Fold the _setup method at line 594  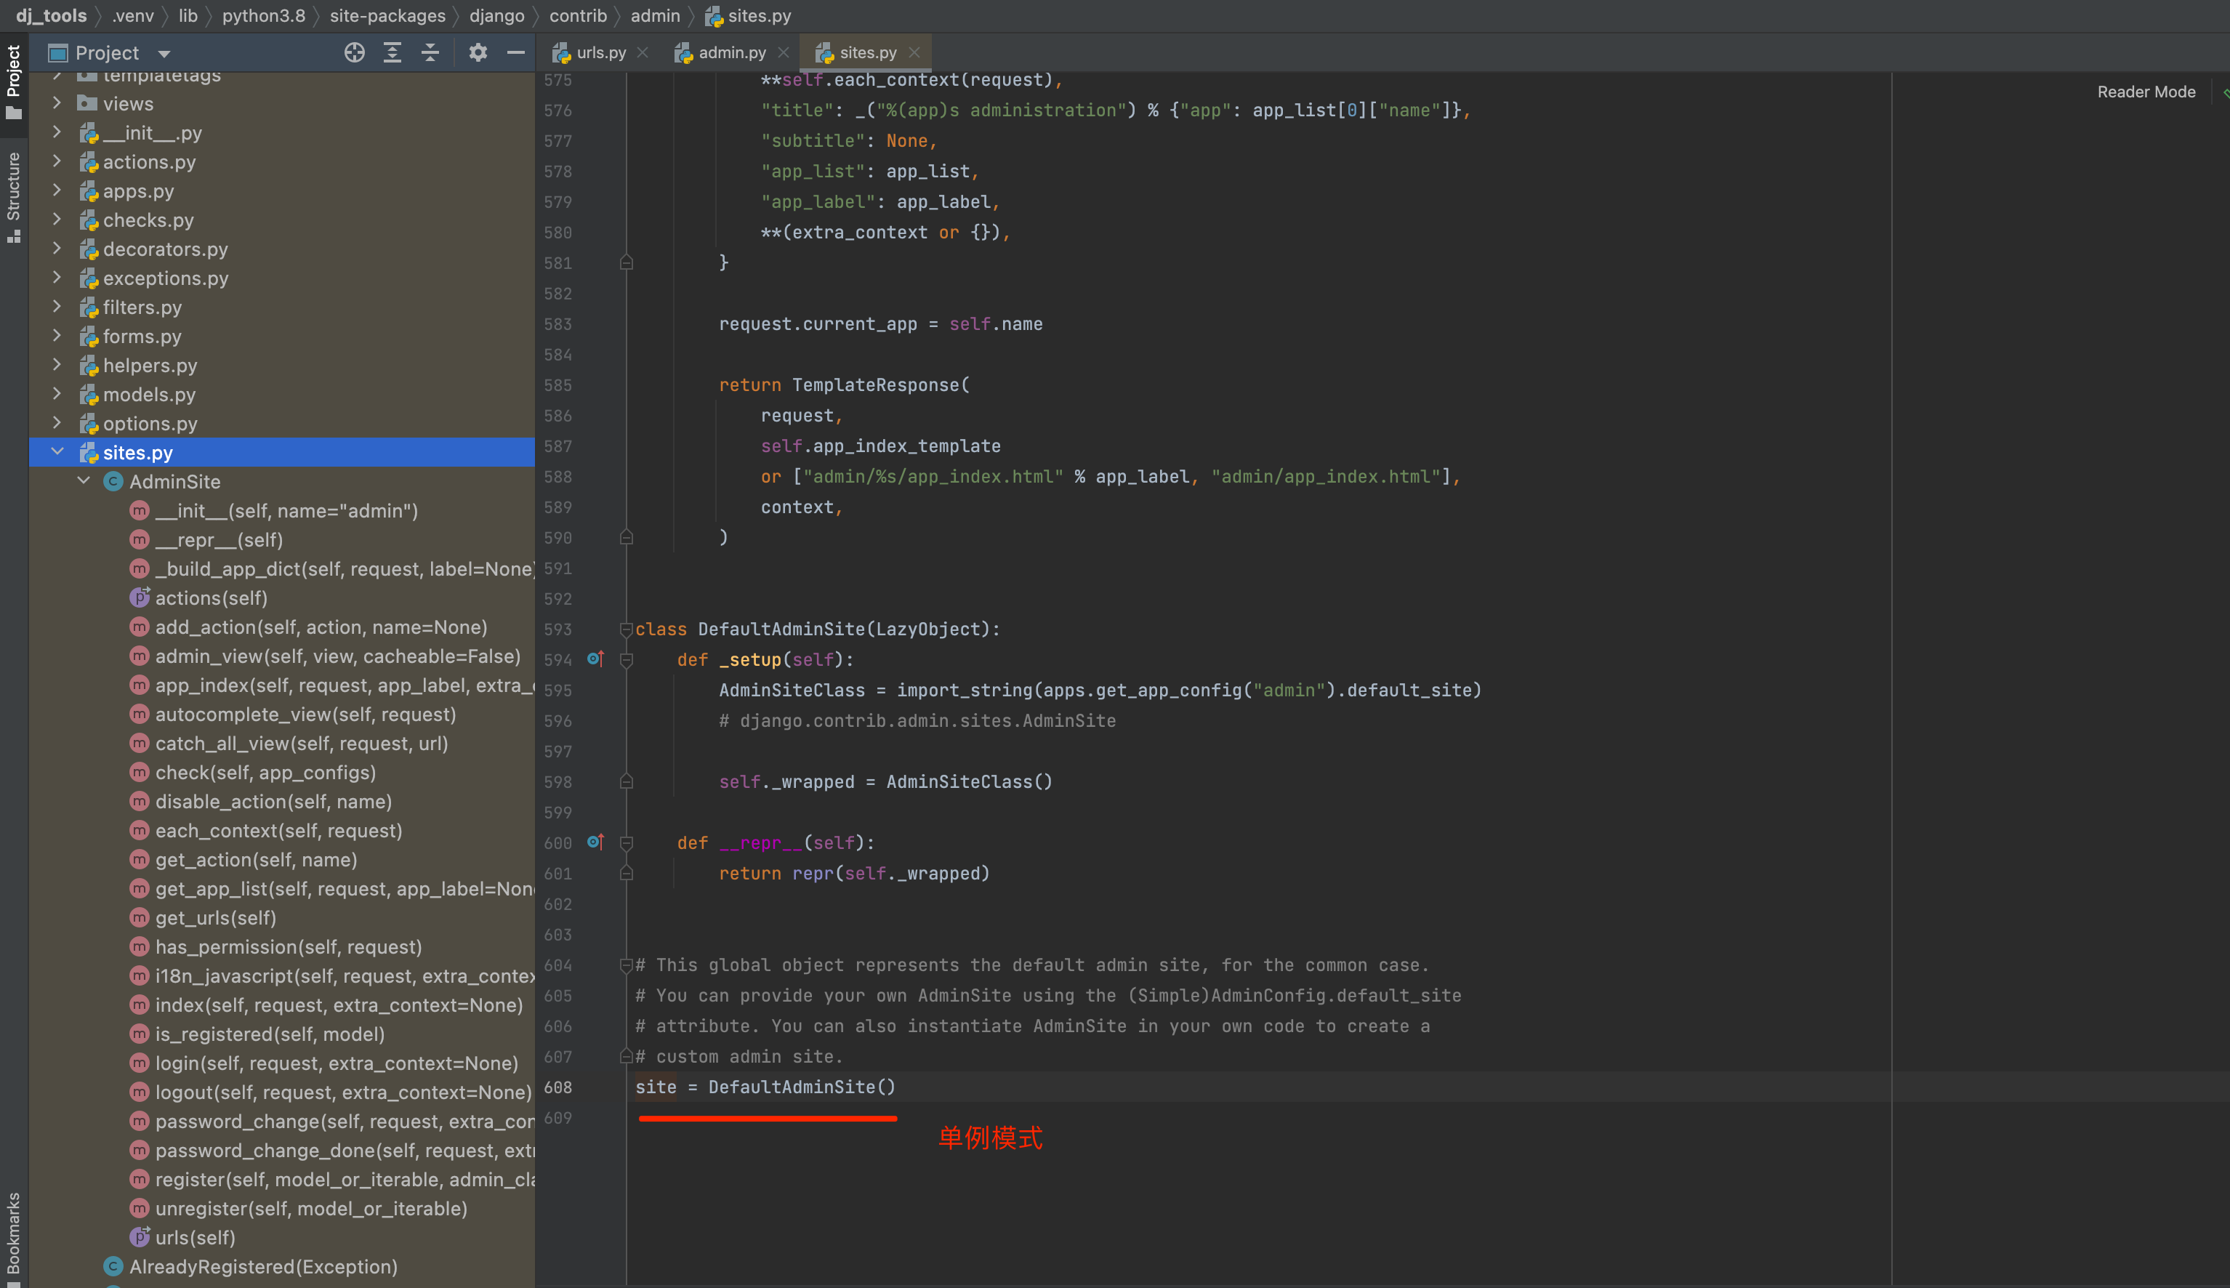[x=627, y=660]
